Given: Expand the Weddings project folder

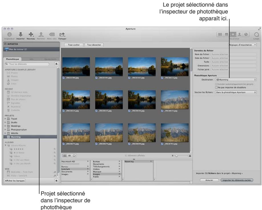Looking at the screenshot, I should [x=5, y=126].
